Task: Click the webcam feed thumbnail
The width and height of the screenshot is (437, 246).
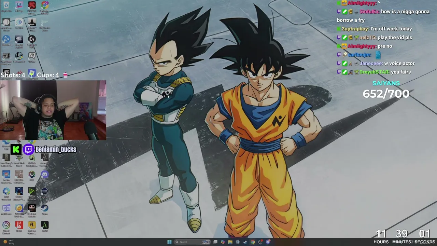Action: pyautogui.click(x=53, y=110)
